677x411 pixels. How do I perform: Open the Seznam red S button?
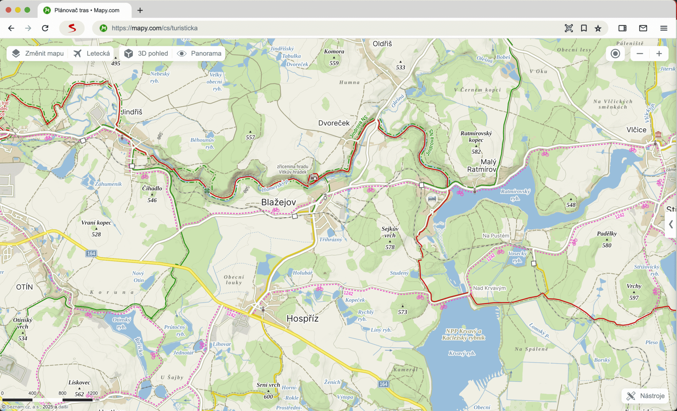(72, 28)
